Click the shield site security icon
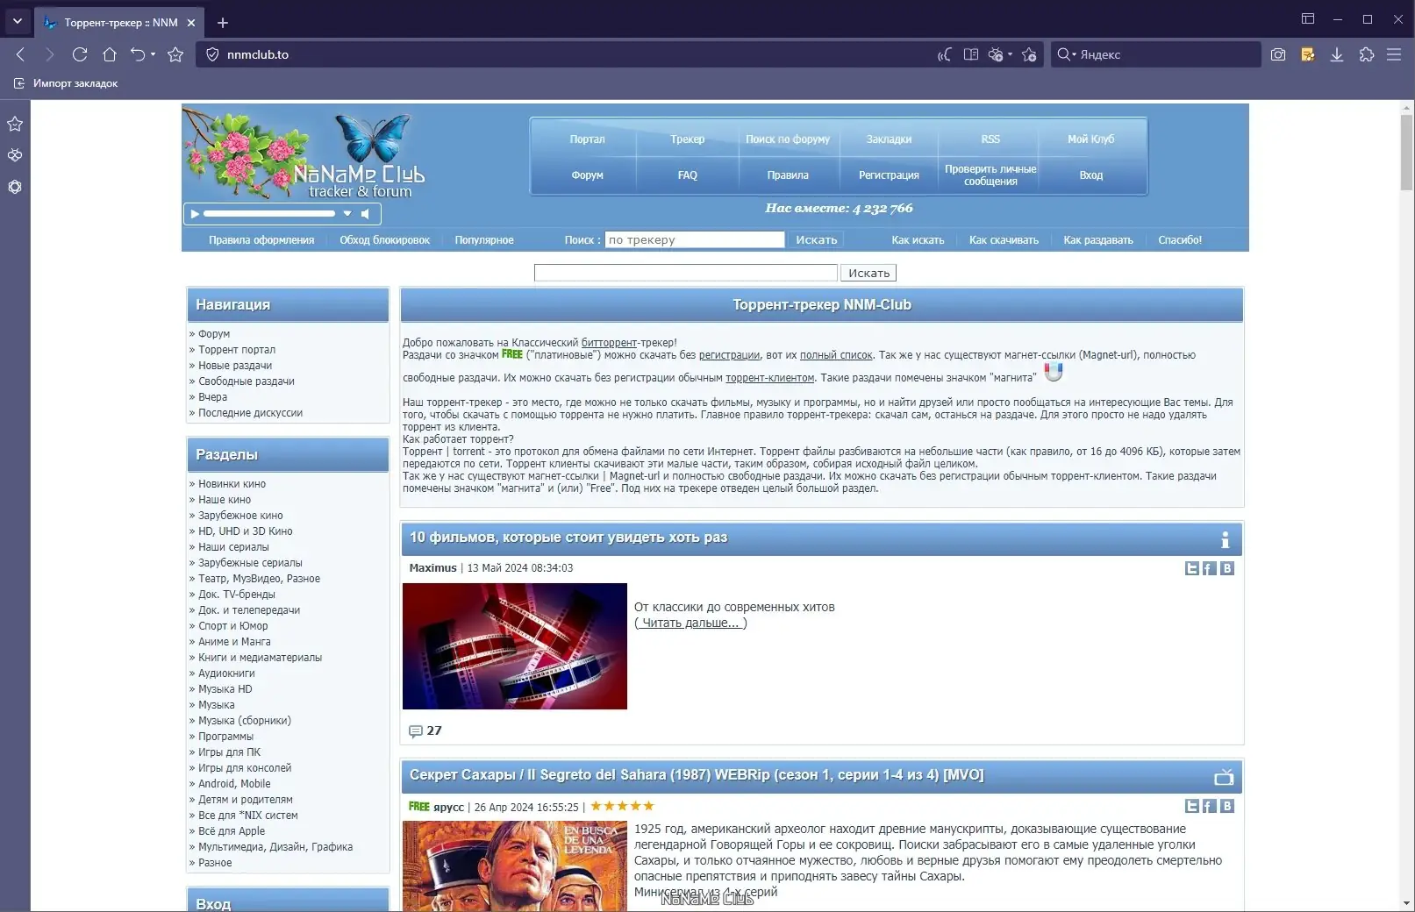 [x=212, y=54]
